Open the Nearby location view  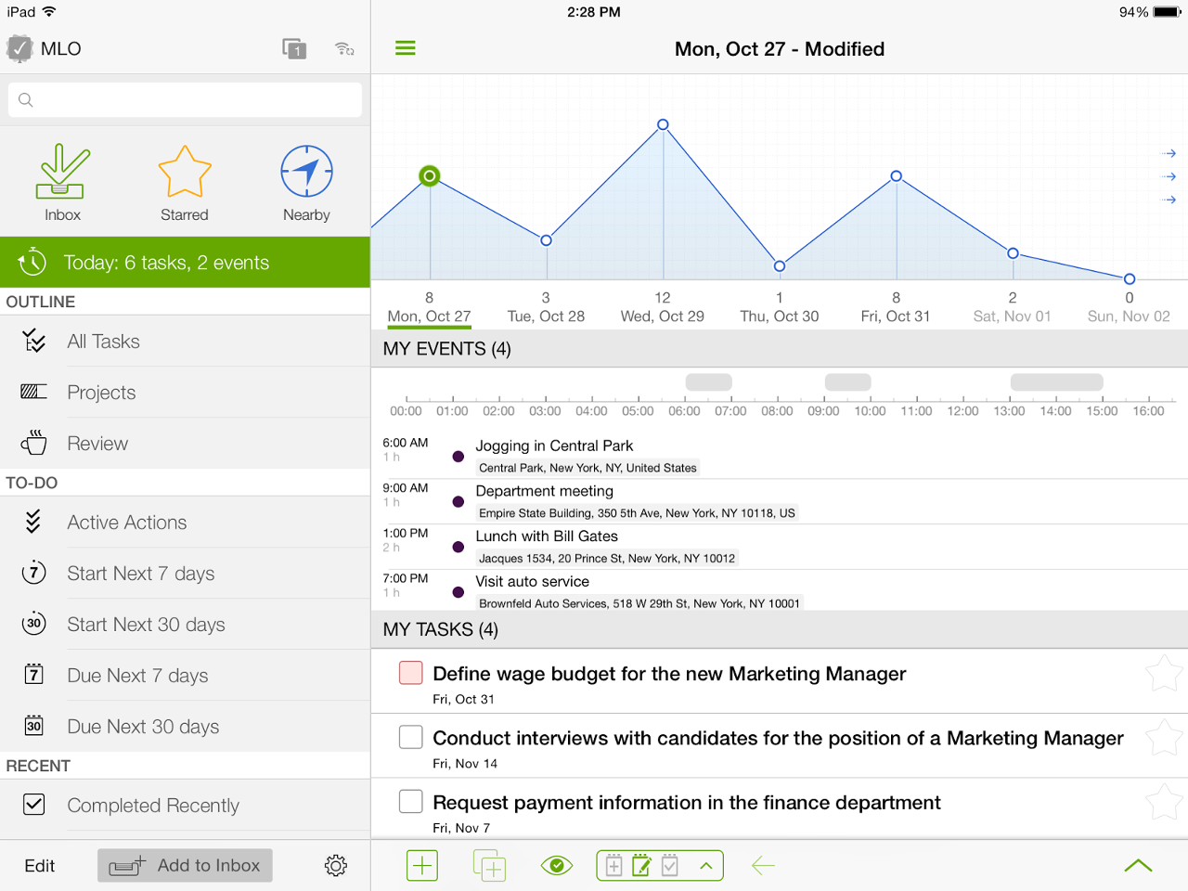tap(306, 182)
